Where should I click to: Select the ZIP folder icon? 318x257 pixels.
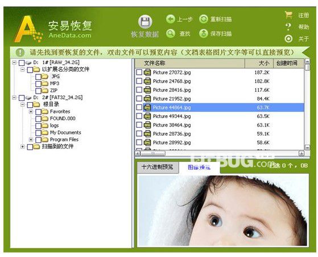pyautogui.click(x=45, y=90)
